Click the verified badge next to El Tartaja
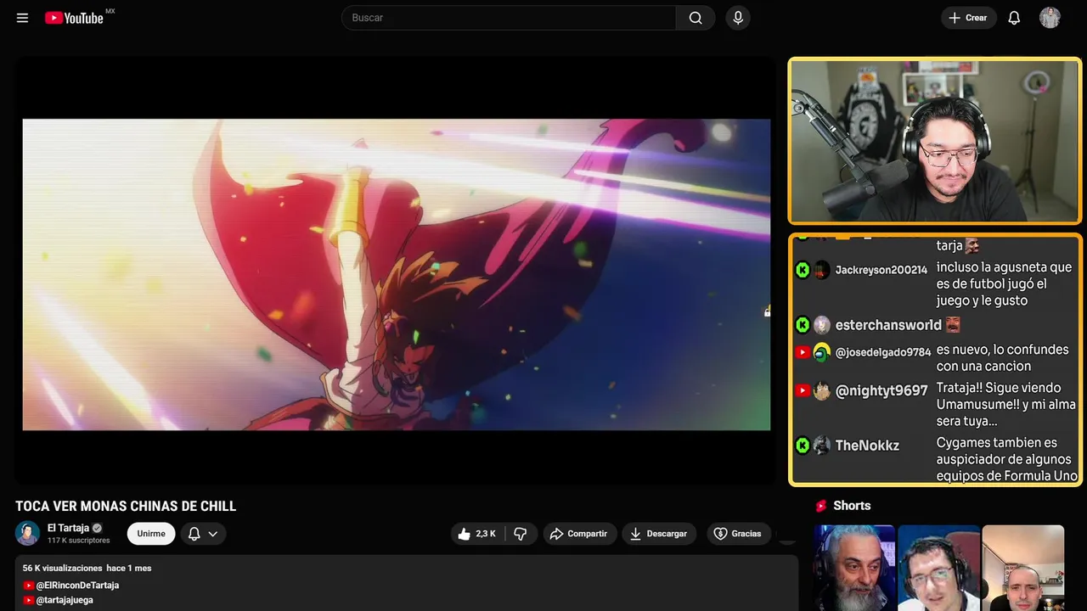 98,528
